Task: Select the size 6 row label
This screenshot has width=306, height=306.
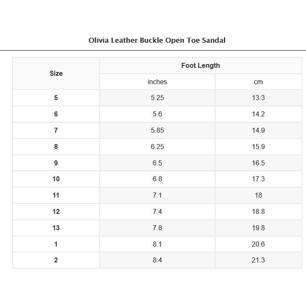Action: 56,114
